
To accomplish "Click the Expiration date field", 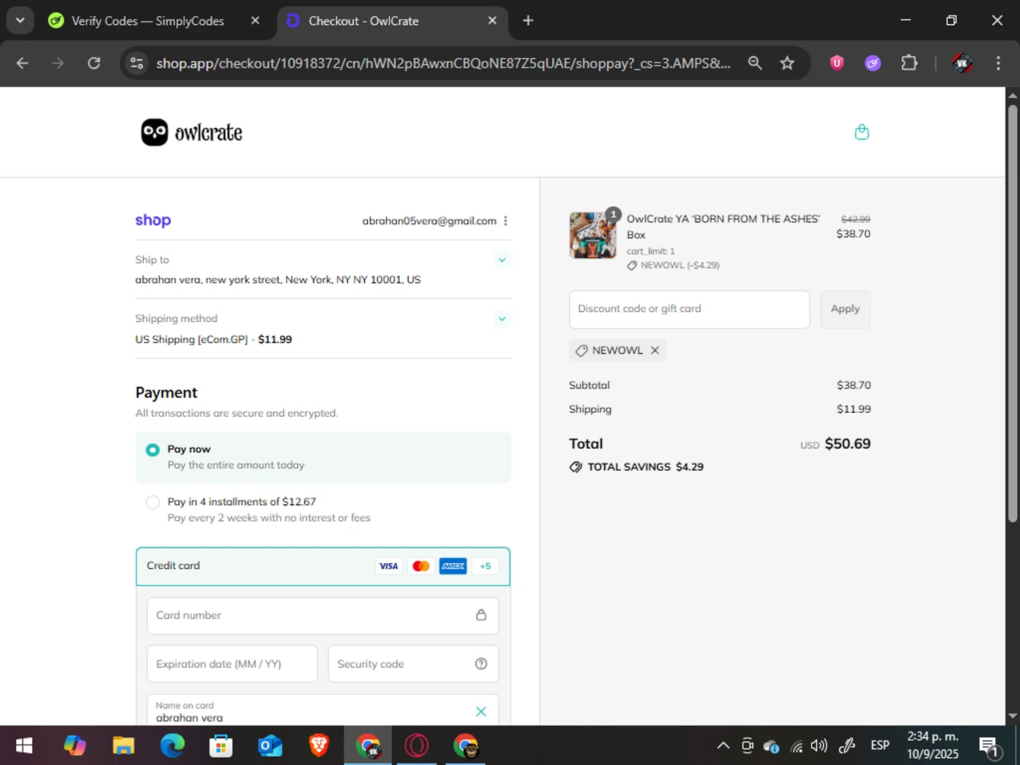I will click(232, 664).
